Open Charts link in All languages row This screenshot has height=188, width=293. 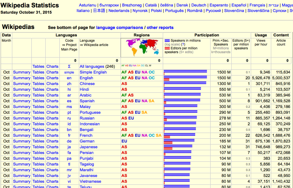pyautogui.click(x=52, y=66)
